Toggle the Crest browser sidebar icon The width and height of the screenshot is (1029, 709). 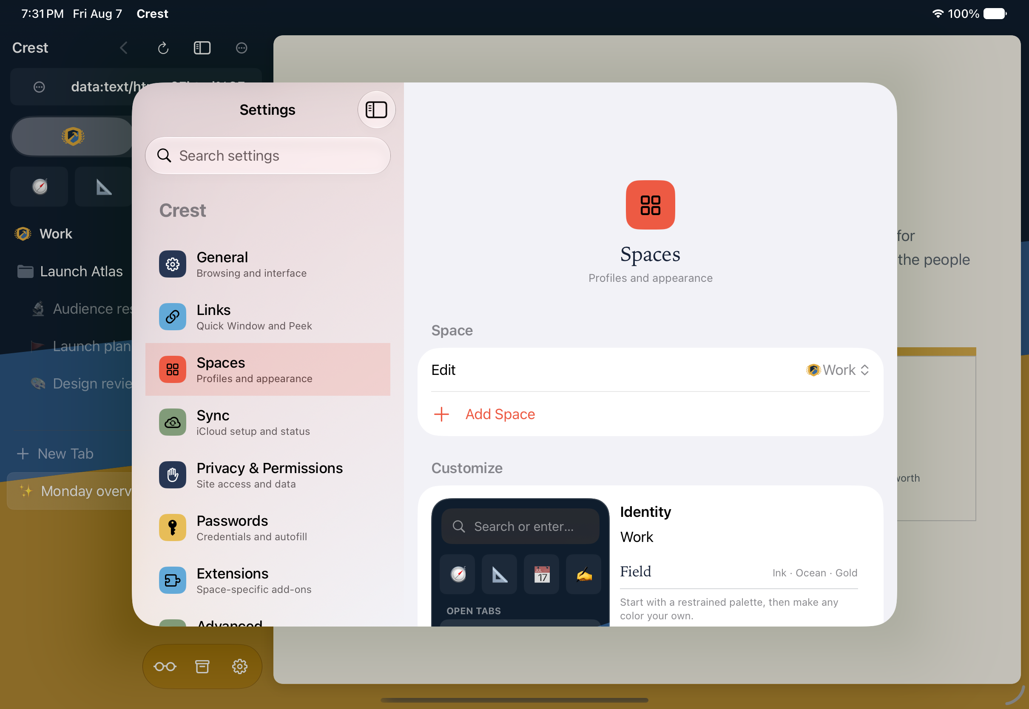click(202, 48)
